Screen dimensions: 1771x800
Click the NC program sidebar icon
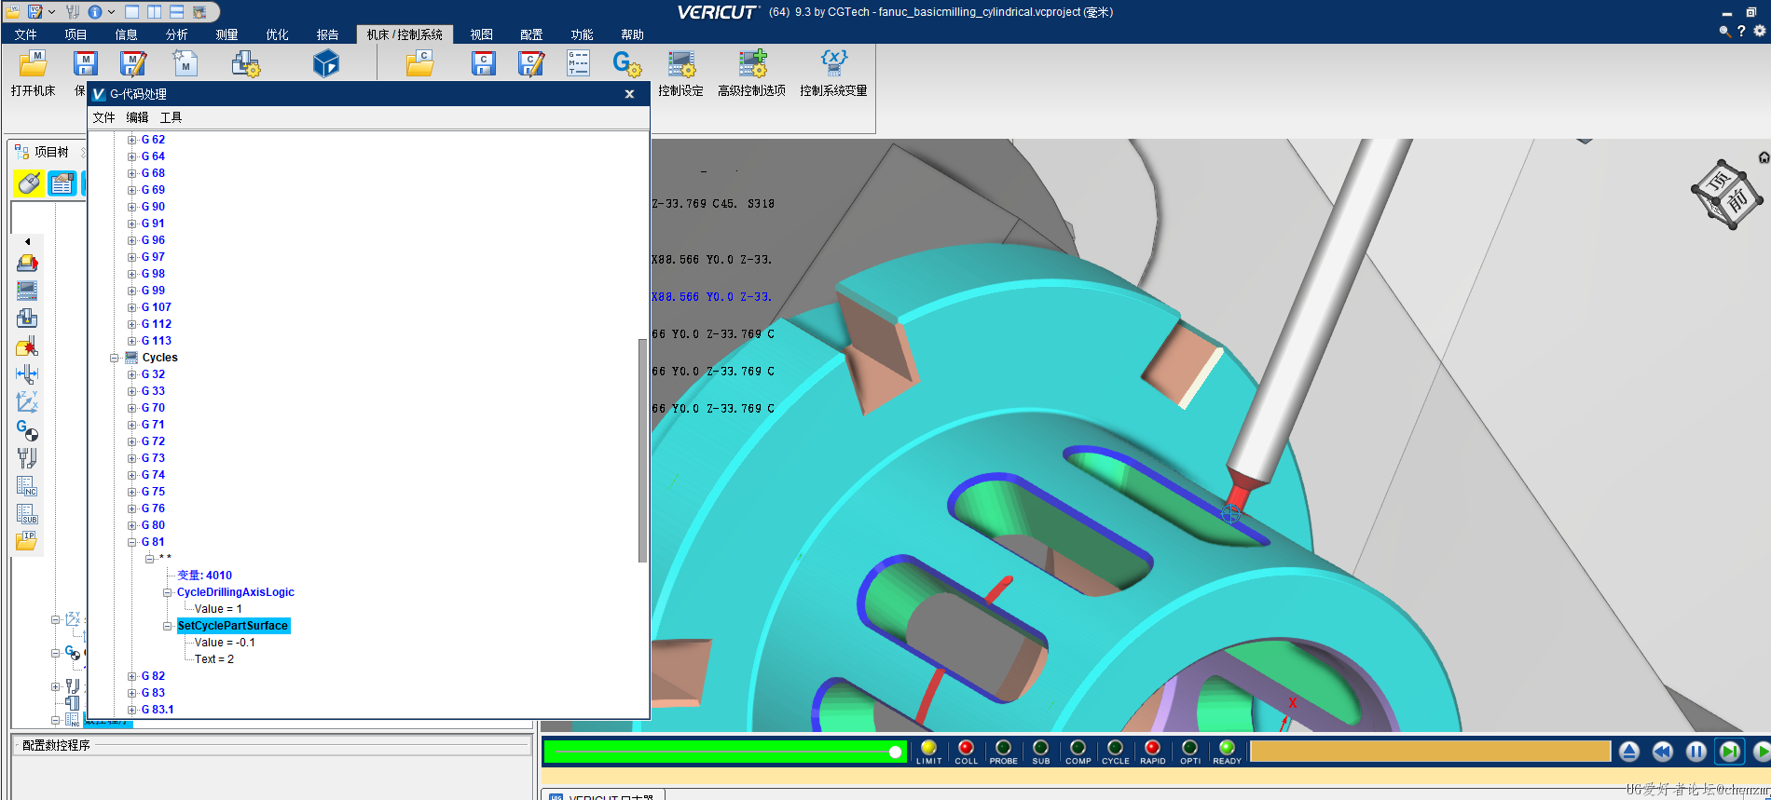pos(27,485)
